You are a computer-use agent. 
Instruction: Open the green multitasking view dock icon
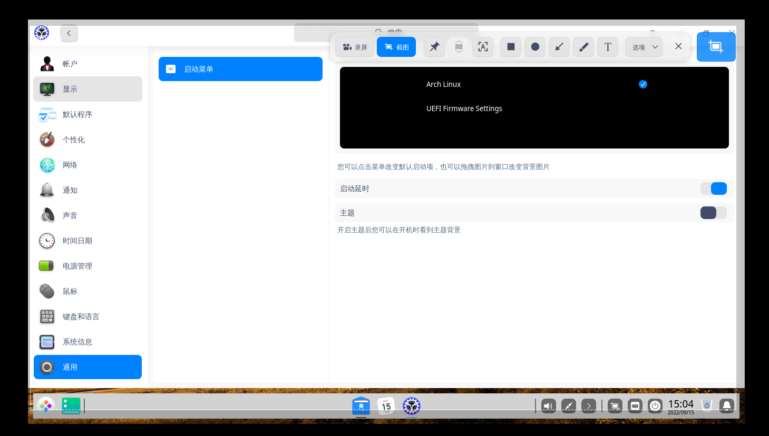tap(71, 405)
